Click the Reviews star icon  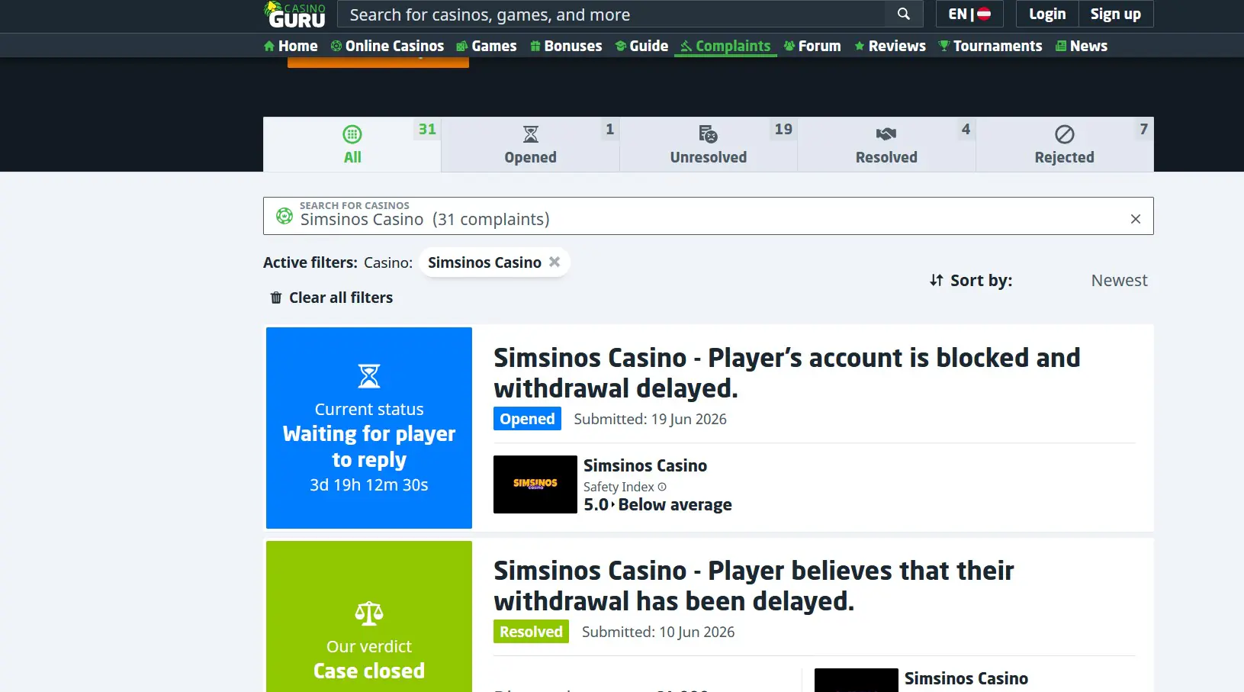(860, 47)
